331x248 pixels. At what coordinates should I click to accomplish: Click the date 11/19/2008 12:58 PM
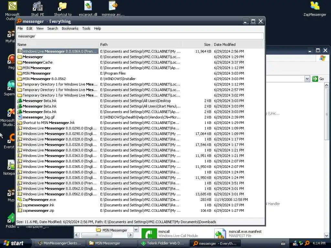tap(231, 200)
